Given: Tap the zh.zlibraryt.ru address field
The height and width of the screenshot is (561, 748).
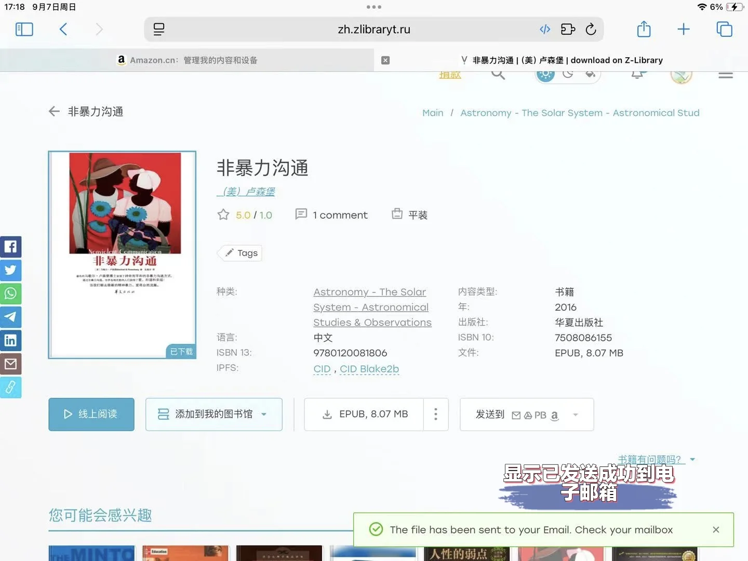Looking at the screenshot, I should point(374,29).
